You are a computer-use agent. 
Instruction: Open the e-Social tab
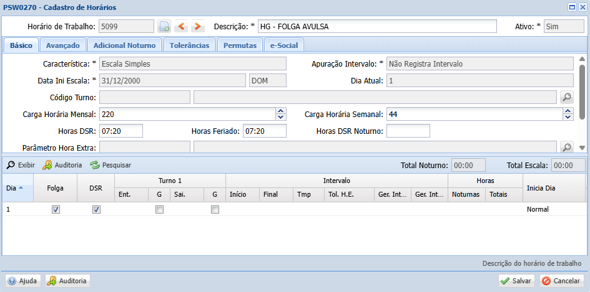[283, 45]
